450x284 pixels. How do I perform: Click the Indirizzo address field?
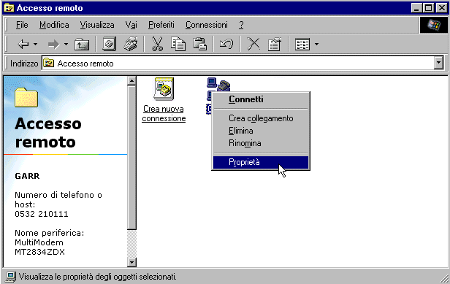[238, 63]
